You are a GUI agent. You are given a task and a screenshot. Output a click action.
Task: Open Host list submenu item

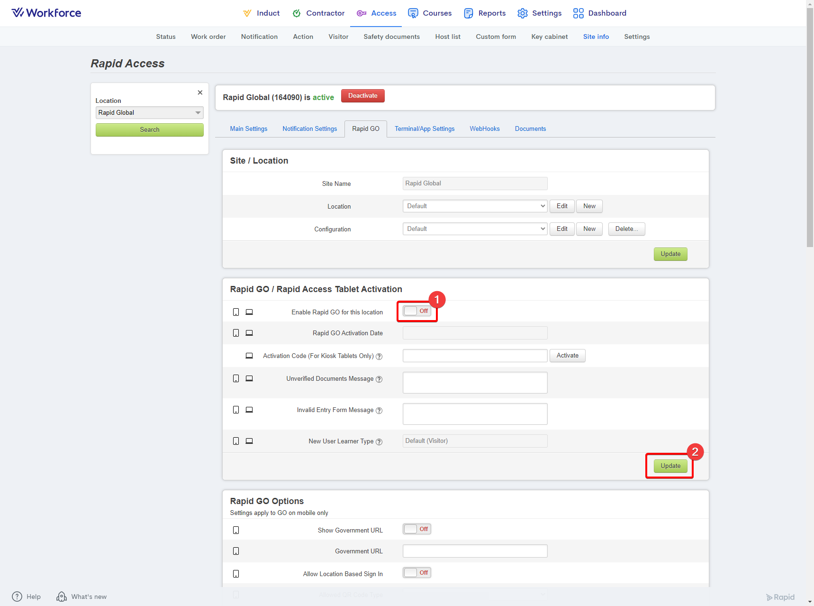click(x=448, y=37)
